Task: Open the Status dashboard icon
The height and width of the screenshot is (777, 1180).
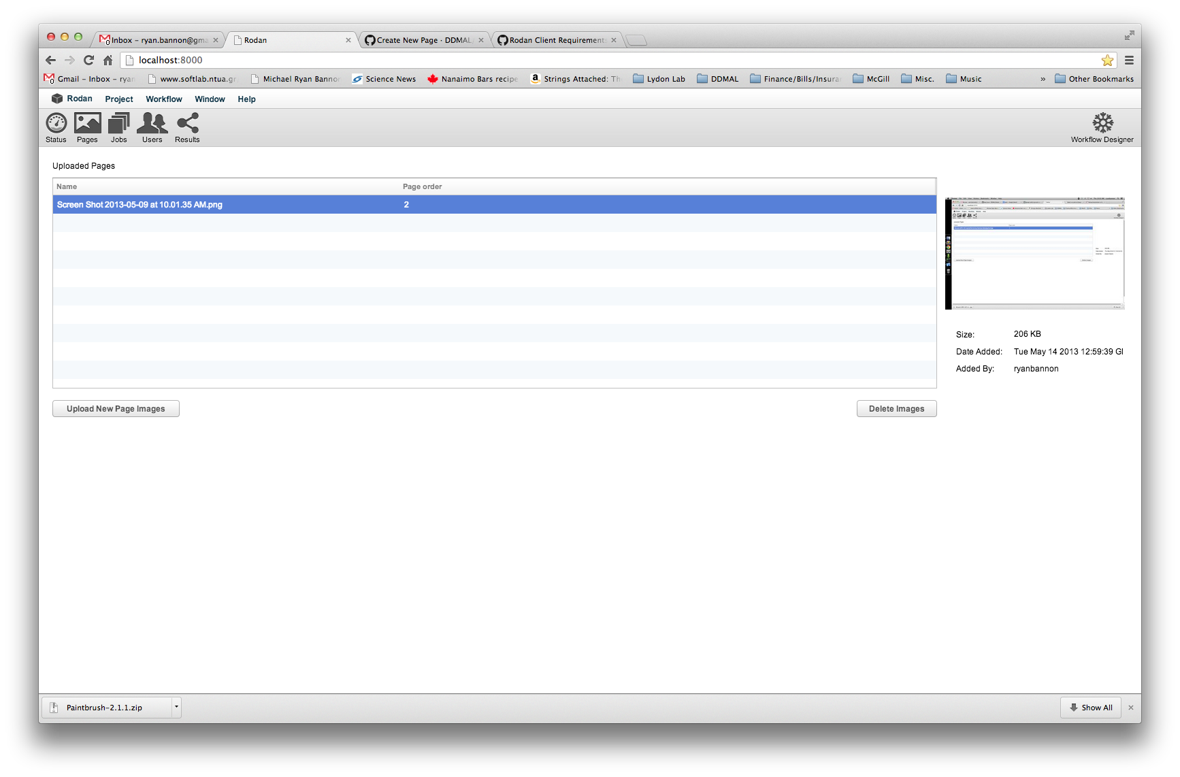Action: [56, 128]
